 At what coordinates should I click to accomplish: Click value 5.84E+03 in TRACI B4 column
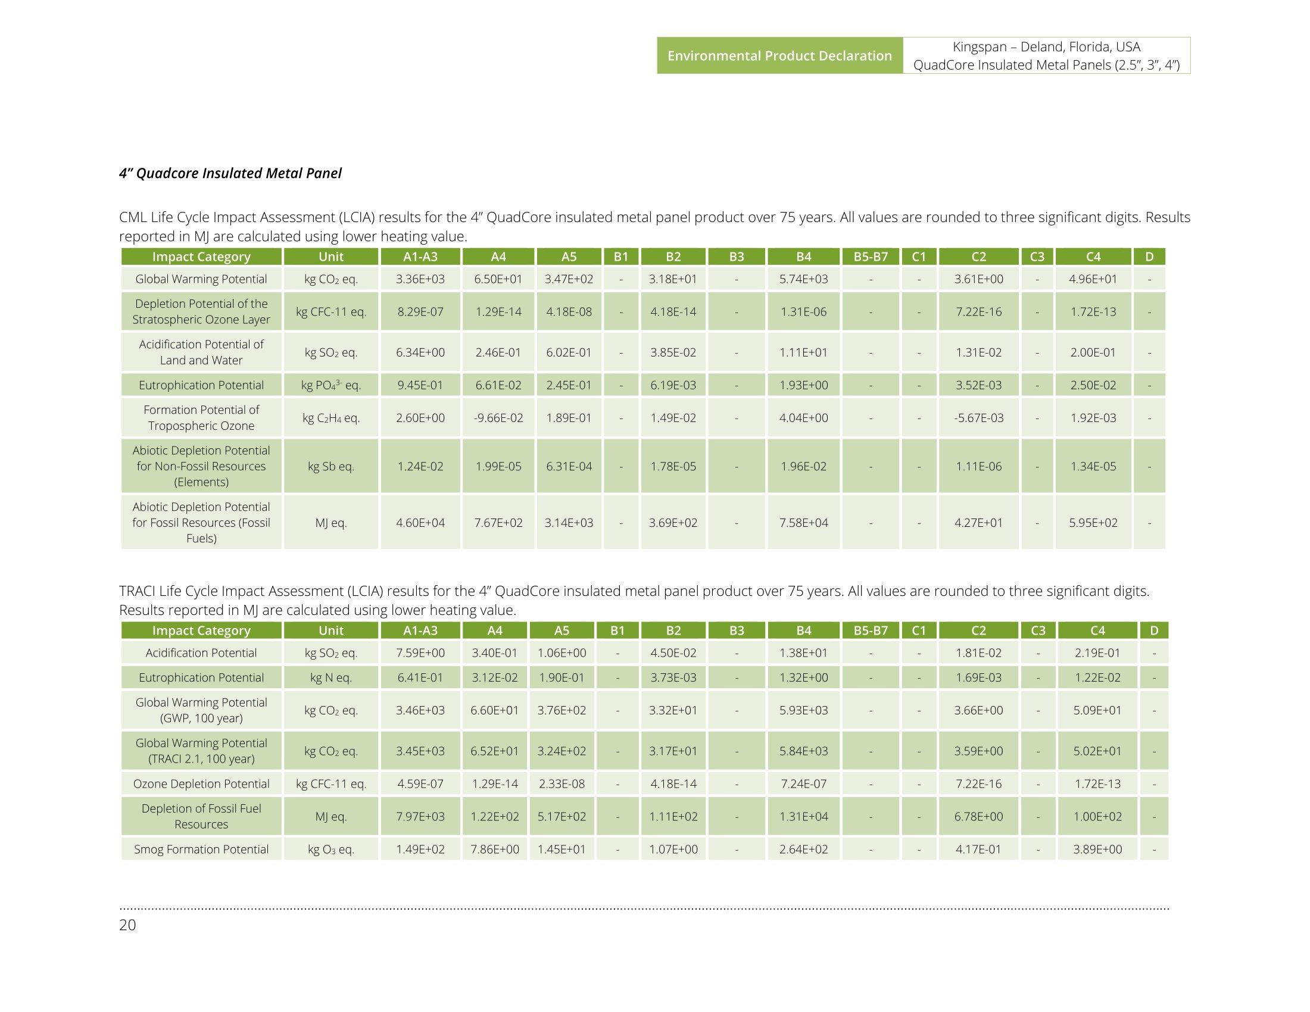pyautogui.click(x=804, y=751)
